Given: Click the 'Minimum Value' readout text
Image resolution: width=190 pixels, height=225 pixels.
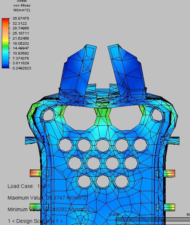Looking at the screenshot, I should click(48, 209).
